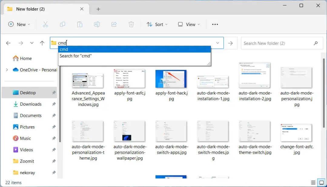The image size is (327, 187).
Task: Unpin Documents using its pin icon
Action: point(54,116)
